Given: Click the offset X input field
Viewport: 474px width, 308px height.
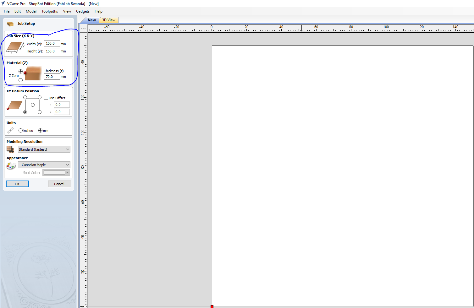Looking at the screenshot, I should pyautogui.click(x=62, y=105).
